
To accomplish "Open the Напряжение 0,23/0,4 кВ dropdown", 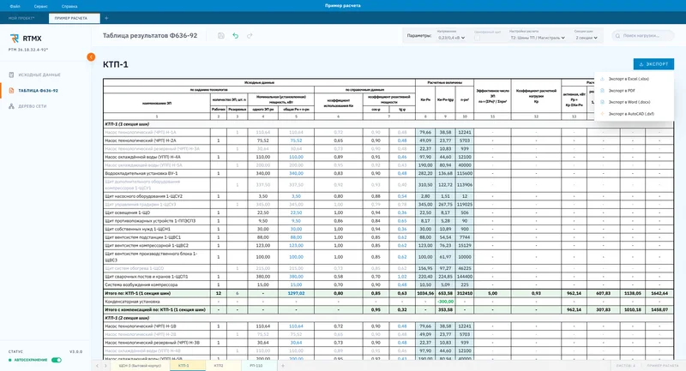I will point(451,38).
